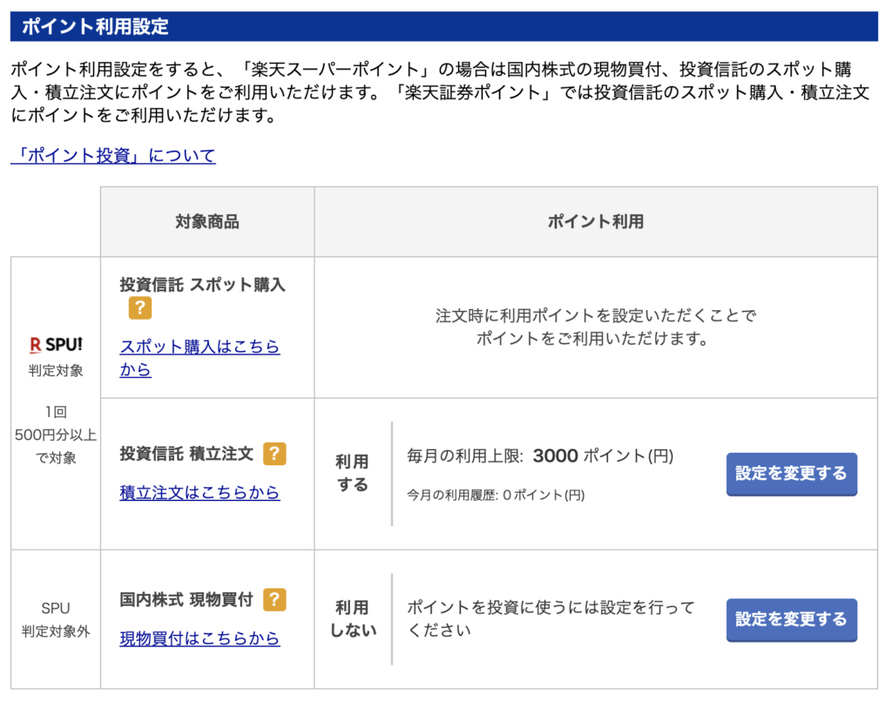Click the 対象商品 column header
This screenshot has width=892, height=702.
(x=207, y=221)
